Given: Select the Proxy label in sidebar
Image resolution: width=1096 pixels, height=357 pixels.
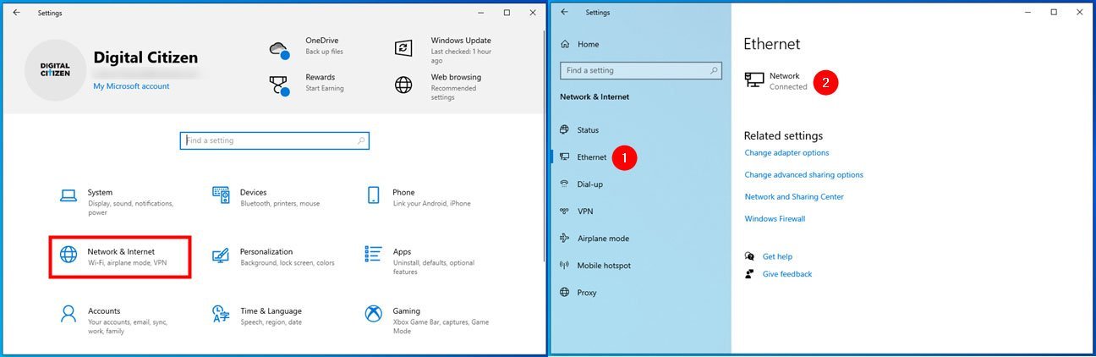Looking at the screenshot, I should [587, 293].
